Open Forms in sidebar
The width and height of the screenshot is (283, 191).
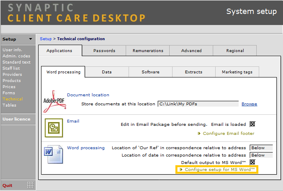9,93
